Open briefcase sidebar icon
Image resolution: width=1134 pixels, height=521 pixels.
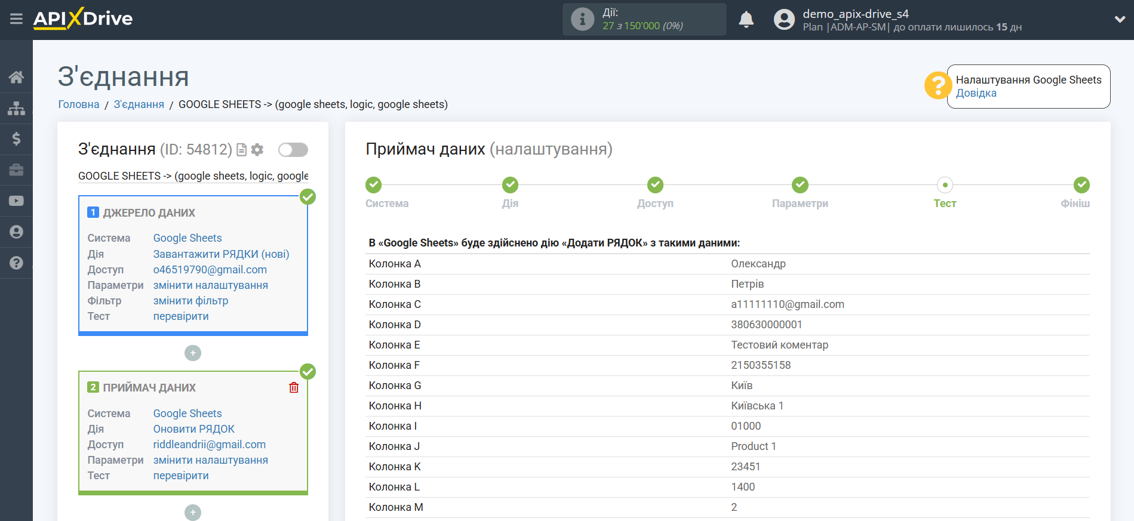(16, 170)
